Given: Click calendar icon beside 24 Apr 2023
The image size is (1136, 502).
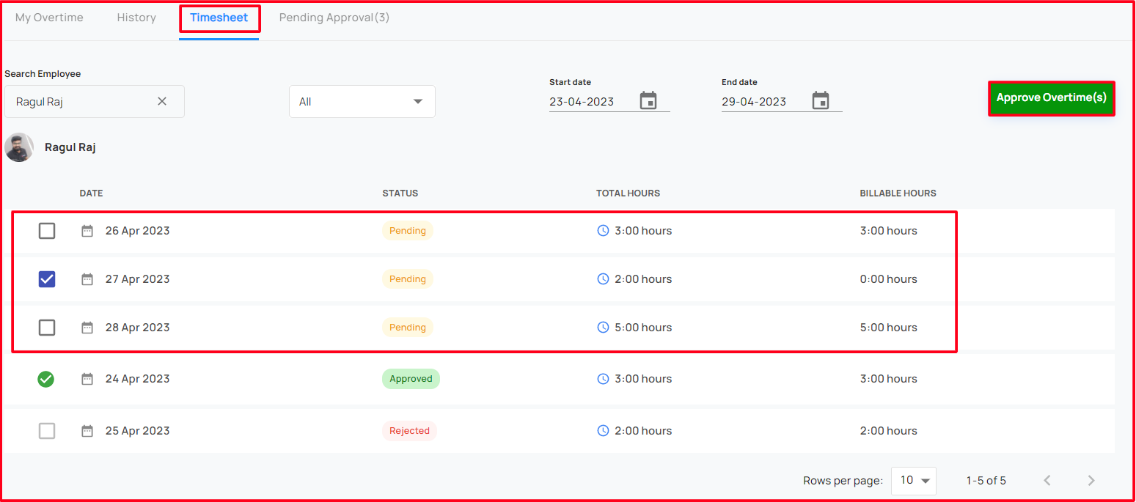Looking at the screenshot, I should 87,379.
